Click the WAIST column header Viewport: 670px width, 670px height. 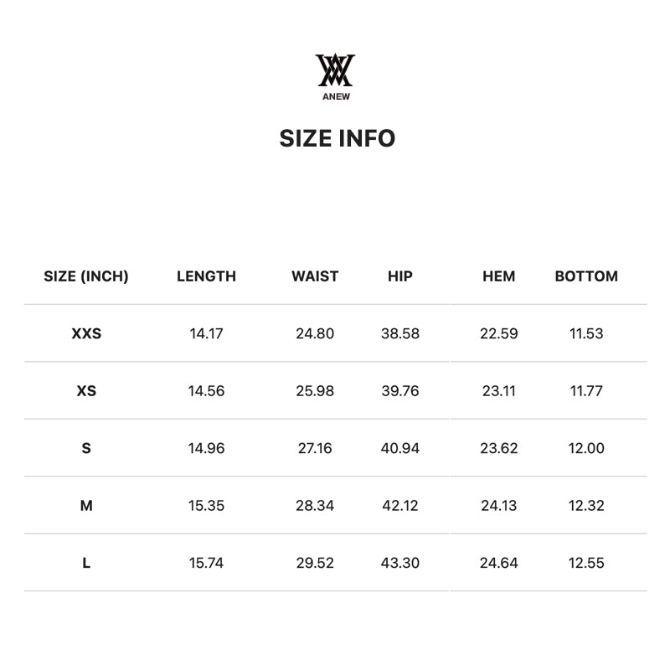pyautogui.click(x=315, y=276)
